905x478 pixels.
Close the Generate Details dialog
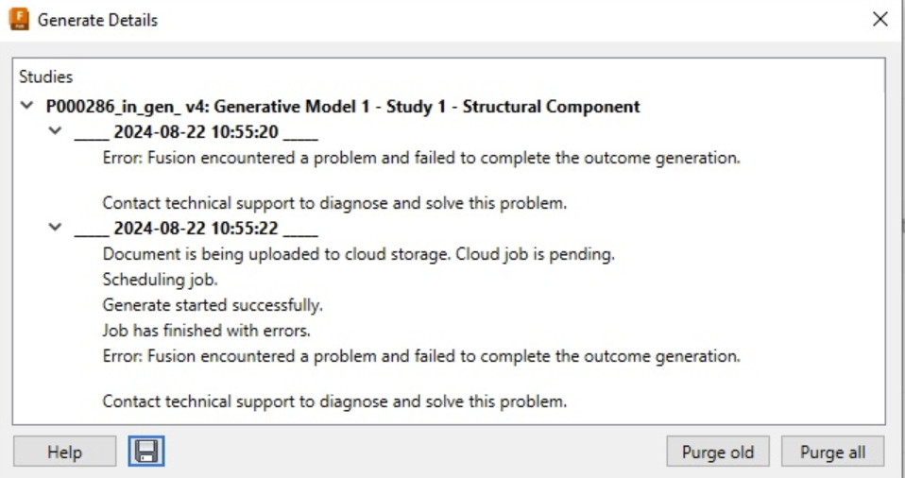[x=880, y=20]
